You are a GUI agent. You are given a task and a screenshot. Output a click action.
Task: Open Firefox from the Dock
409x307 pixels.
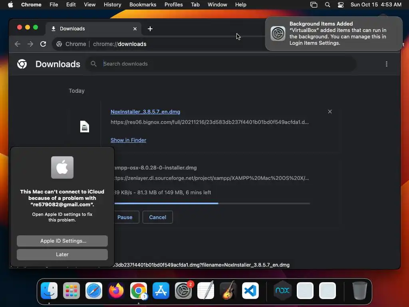[x=116, y=291]
